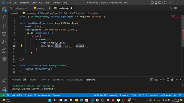Open the Remote Explorer view
Screen dimensions: 184x103
(x=4, y=34)
